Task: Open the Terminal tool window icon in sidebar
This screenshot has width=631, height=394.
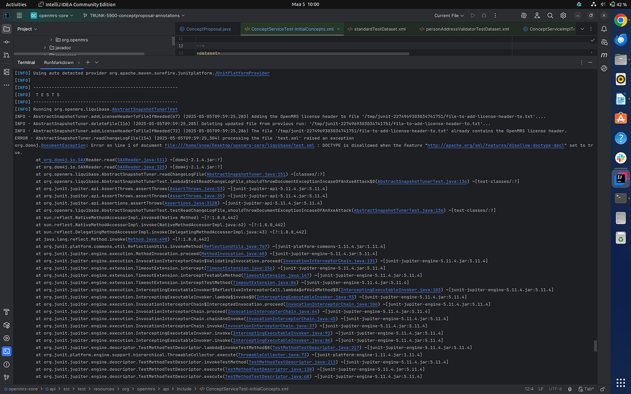Action: point(7,351)
